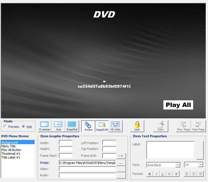
Task: Toggle outline text format (O)
Action: 169,174
